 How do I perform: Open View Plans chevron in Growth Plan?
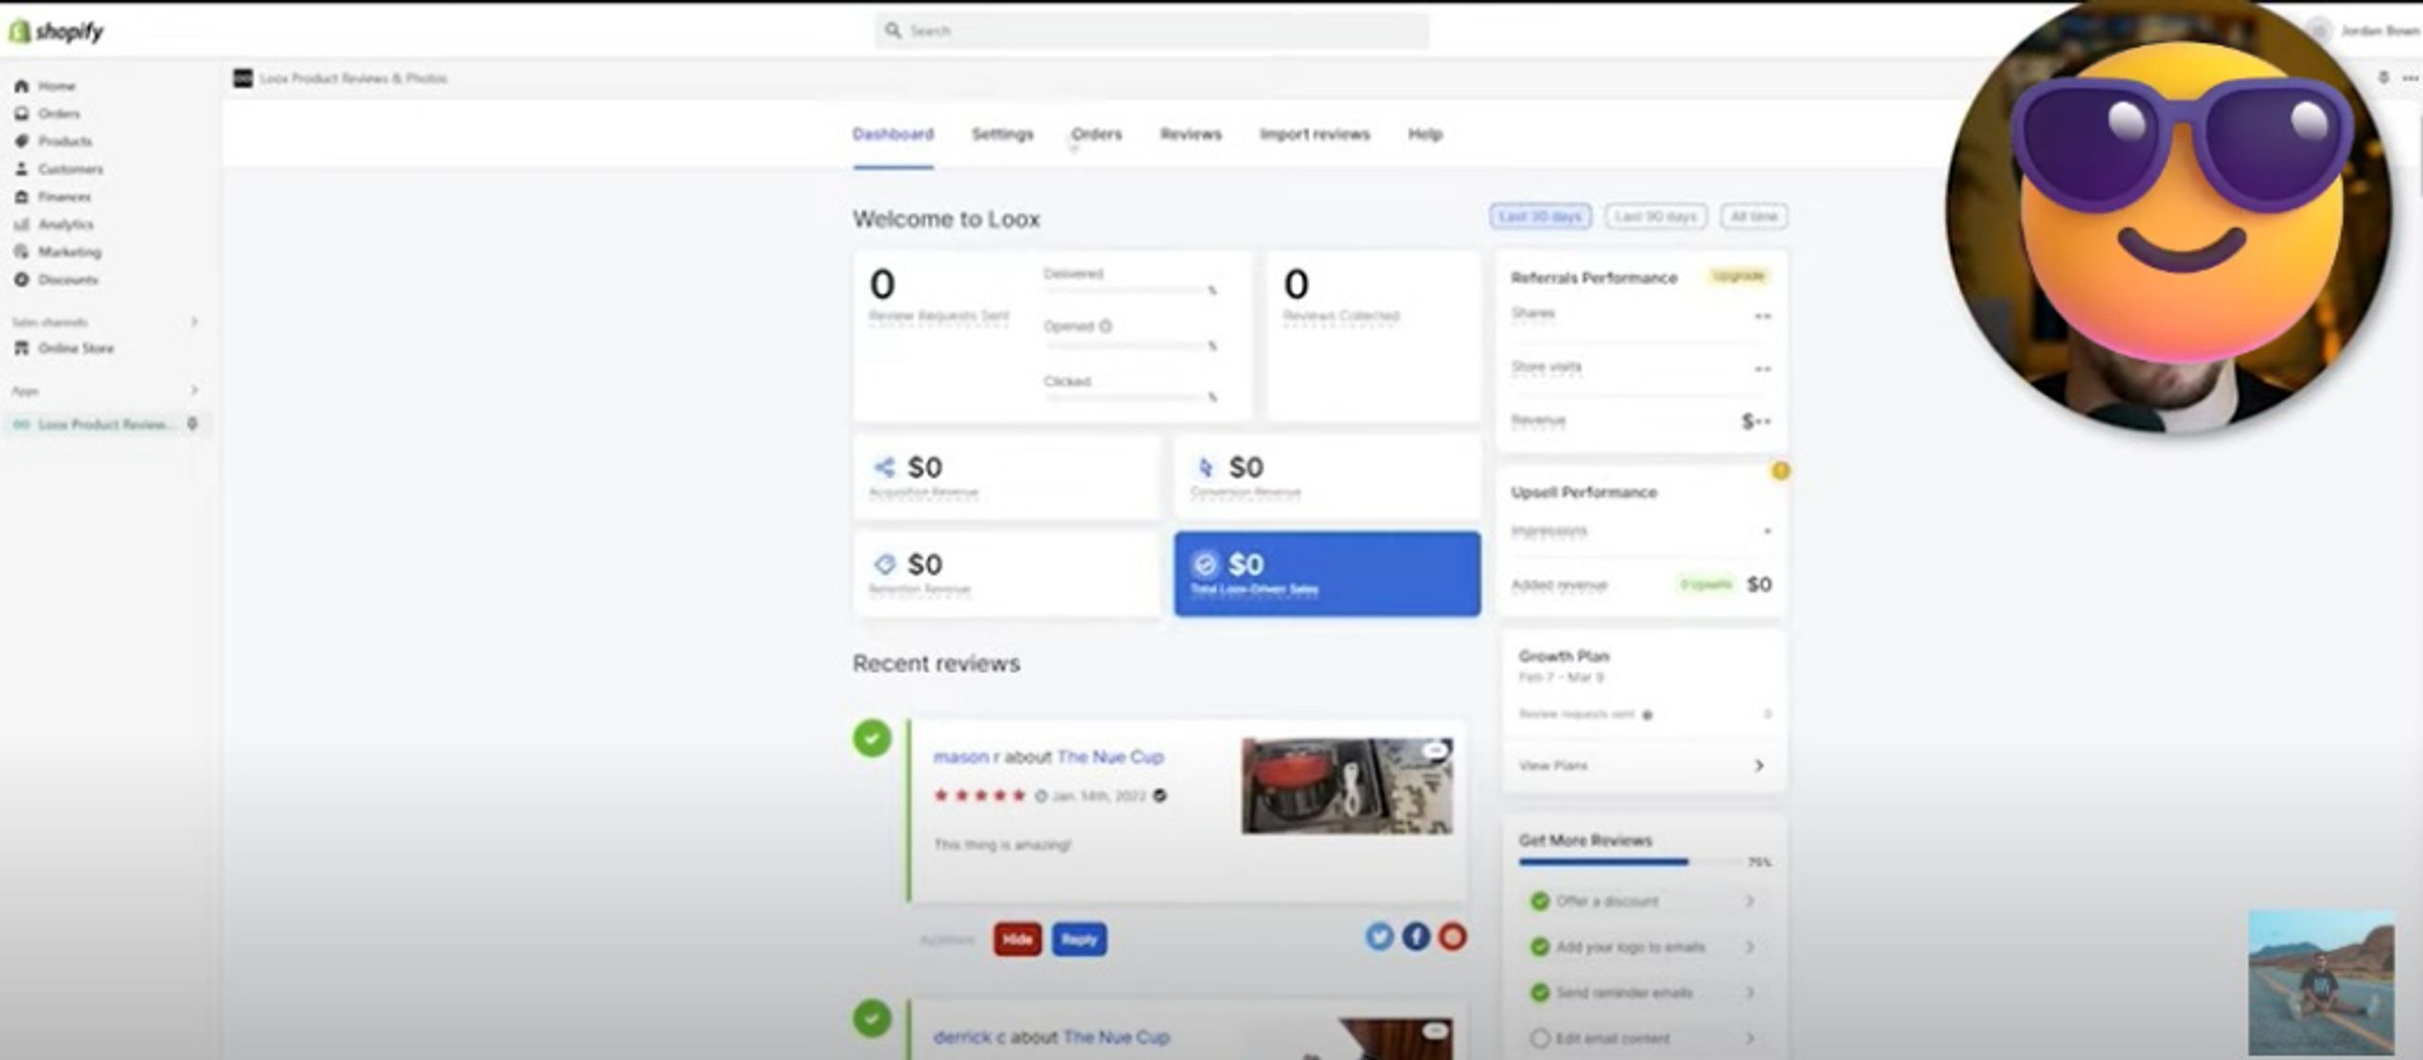[1759, 765]
